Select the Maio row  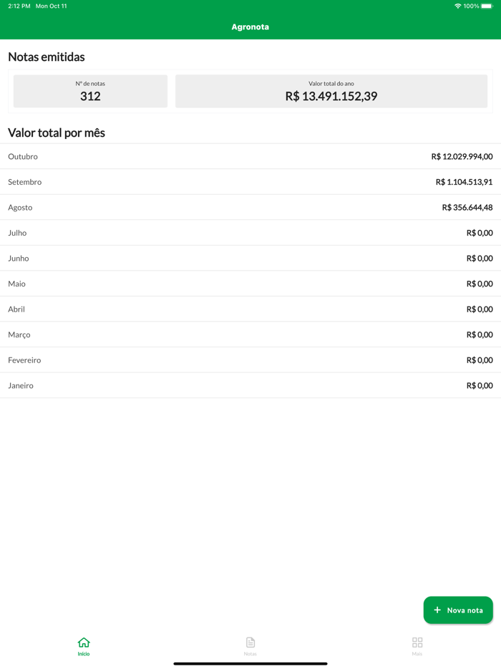click(250, 284)
